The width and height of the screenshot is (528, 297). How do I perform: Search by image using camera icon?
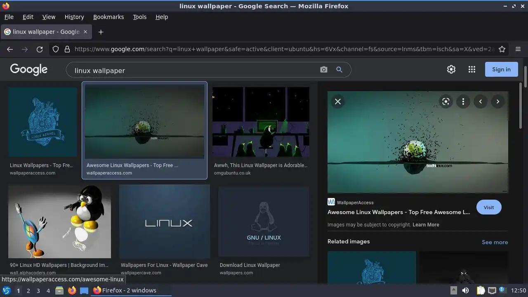click(x=324, y=70)
